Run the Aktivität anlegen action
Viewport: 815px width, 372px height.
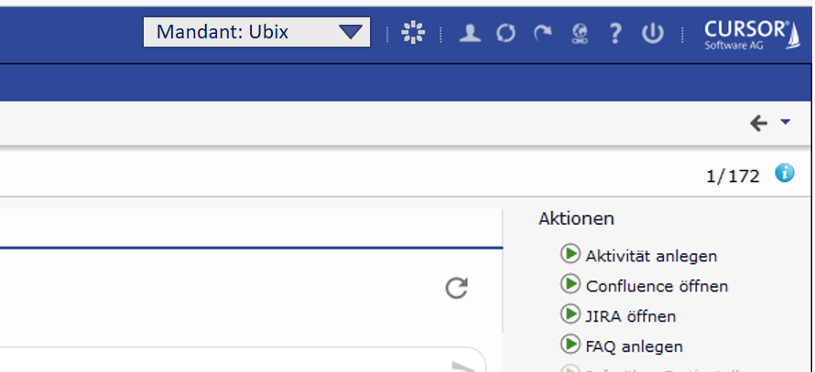click(651, 256)
